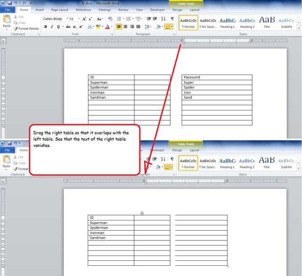The width and height of the screenshot is (302, 276).
Task: Open the Font dialog launcher in the upper window
Action: [112, 34]
